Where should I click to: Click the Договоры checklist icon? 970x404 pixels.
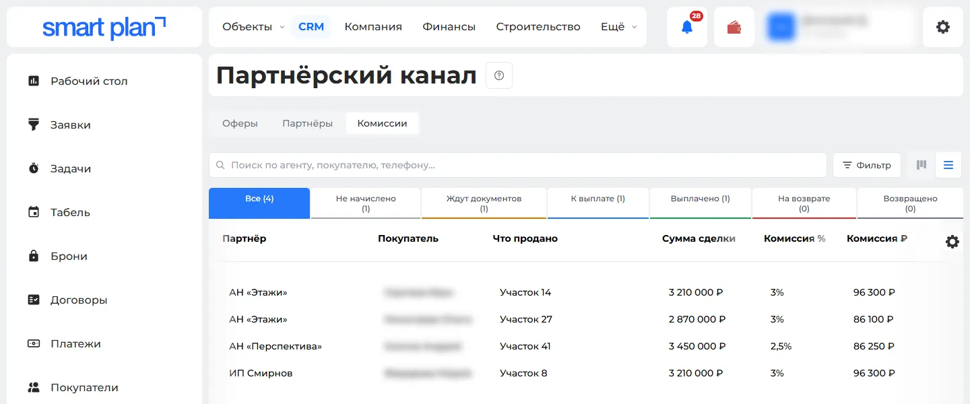point(34,300)
